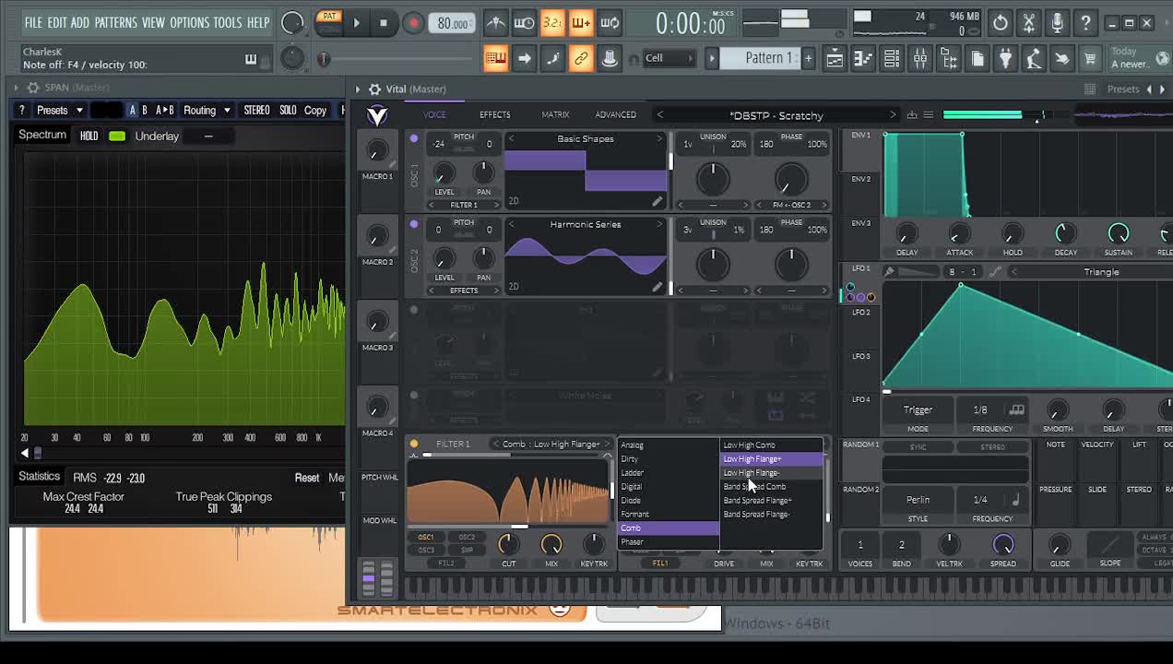Edit OSC 1 wavetable with pencil icon
This screenshot has width=1173, height=664.
pos(657,201)
